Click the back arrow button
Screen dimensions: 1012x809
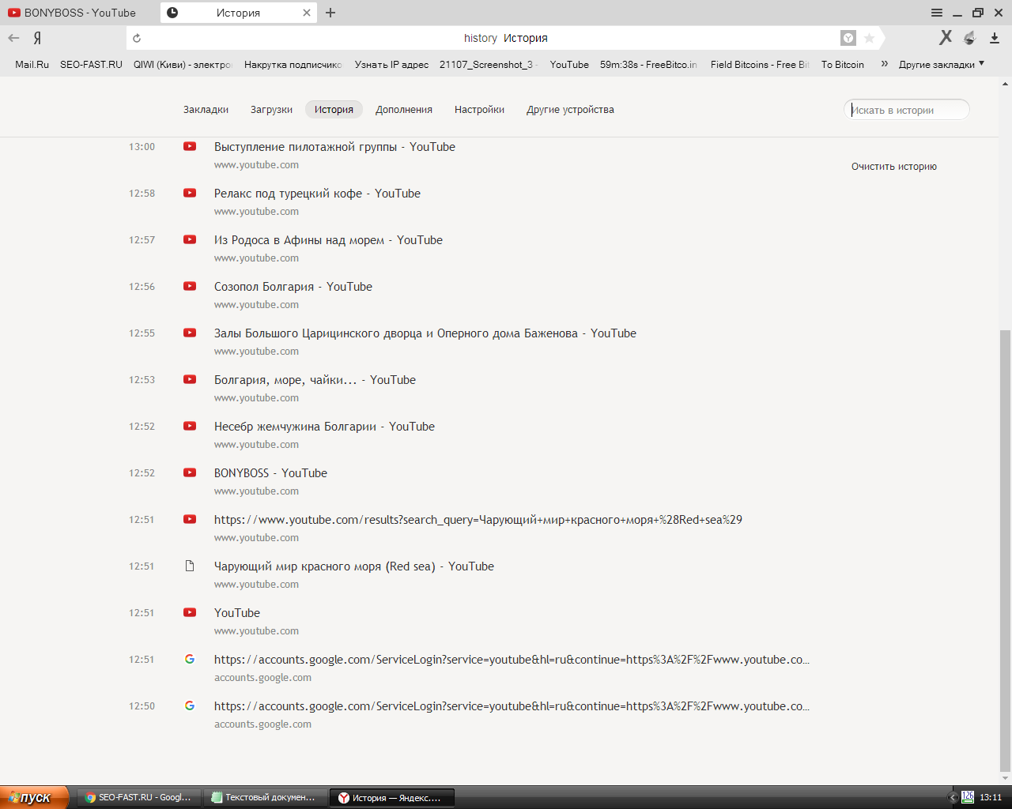[13, 38]
